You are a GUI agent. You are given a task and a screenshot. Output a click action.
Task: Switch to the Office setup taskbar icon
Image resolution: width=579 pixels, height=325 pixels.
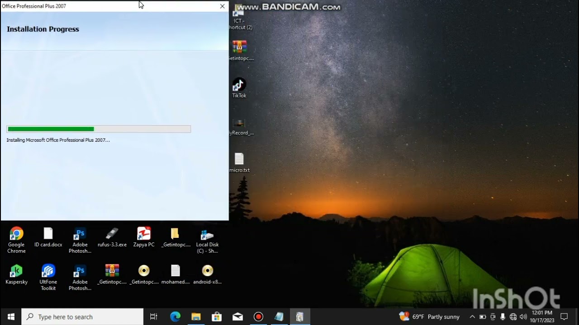click(300, 317)
